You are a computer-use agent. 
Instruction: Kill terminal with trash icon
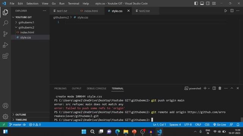tap(220, 88)
